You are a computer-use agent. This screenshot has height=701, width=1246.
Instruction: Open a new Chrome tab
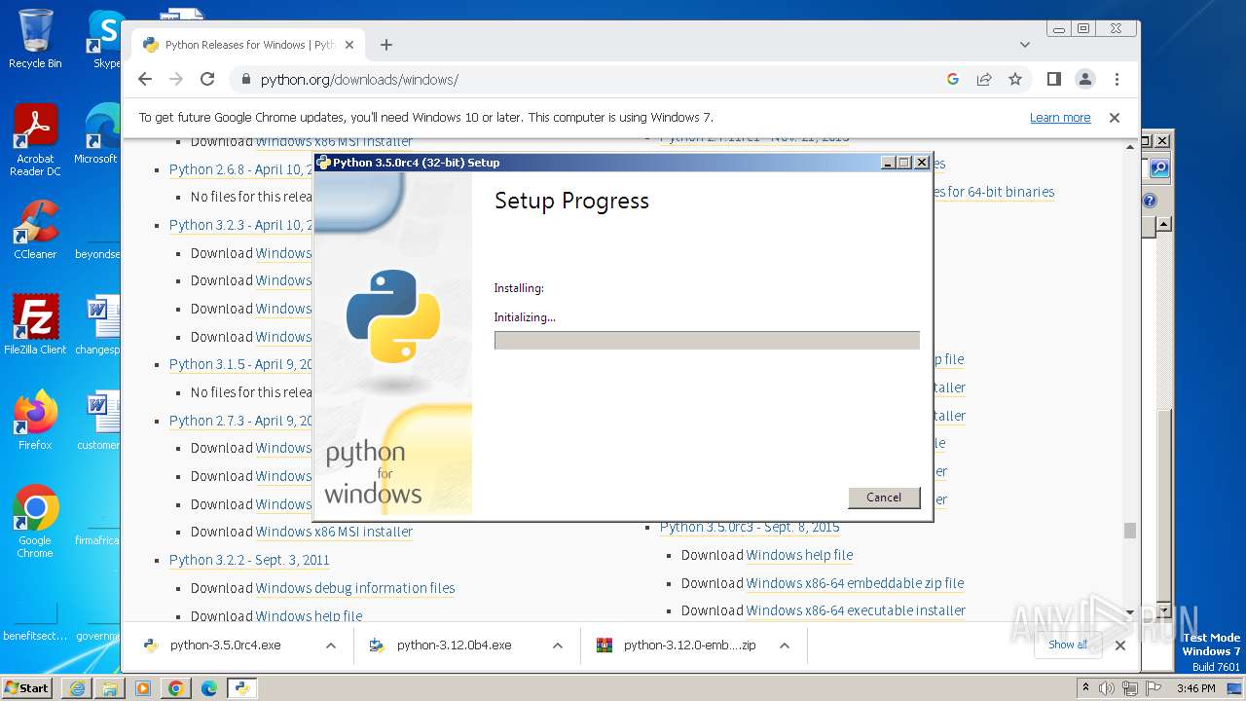pos(386,45)
